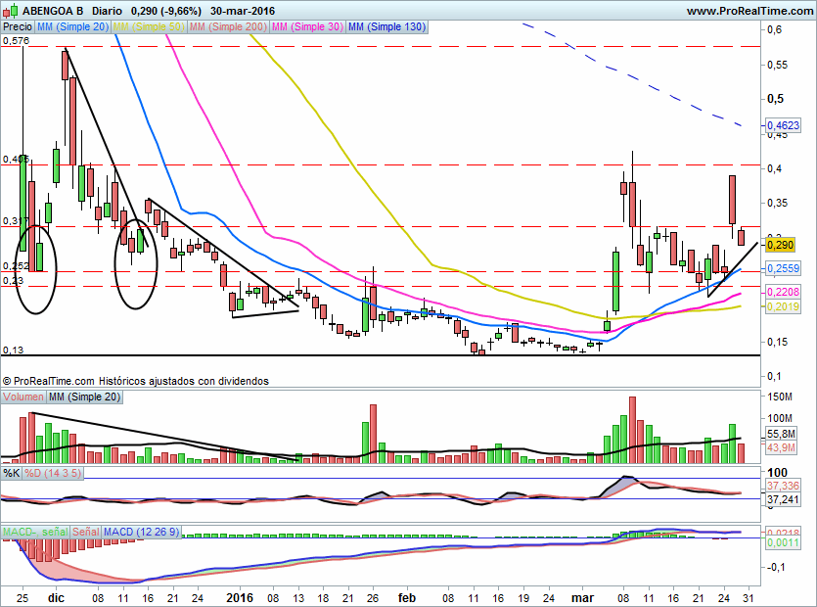
Task: Click the 31 date label on time axis
Action: pyautogui.click(x=749, y=597)
